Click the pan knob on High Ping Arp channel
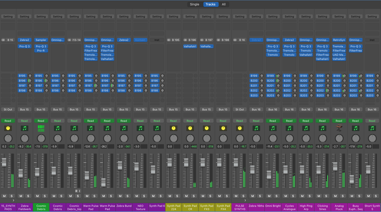This screenshot has height=212, width=381. tap(306, 138)
